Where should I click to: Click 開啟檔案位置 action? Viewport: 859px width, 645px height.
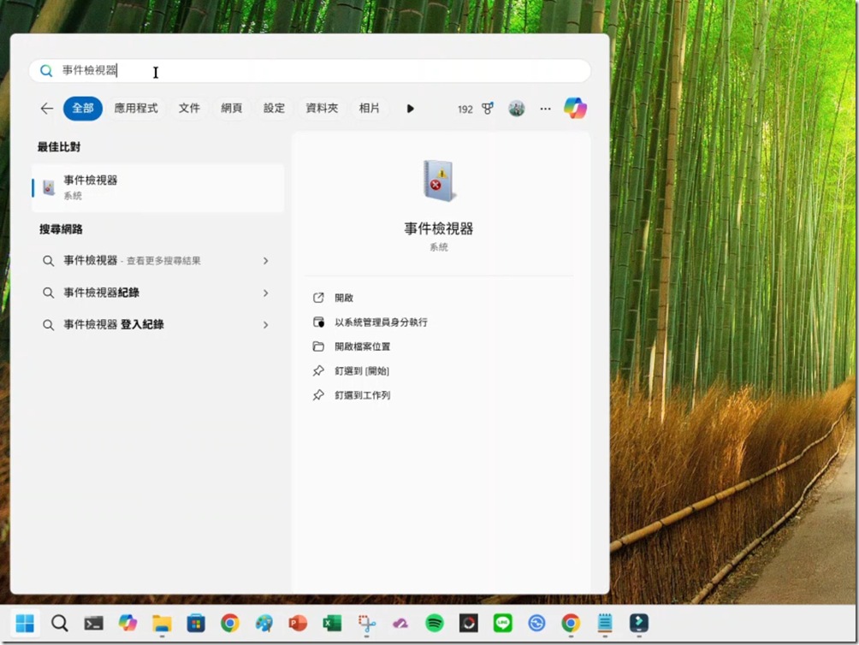pos(362,346)
